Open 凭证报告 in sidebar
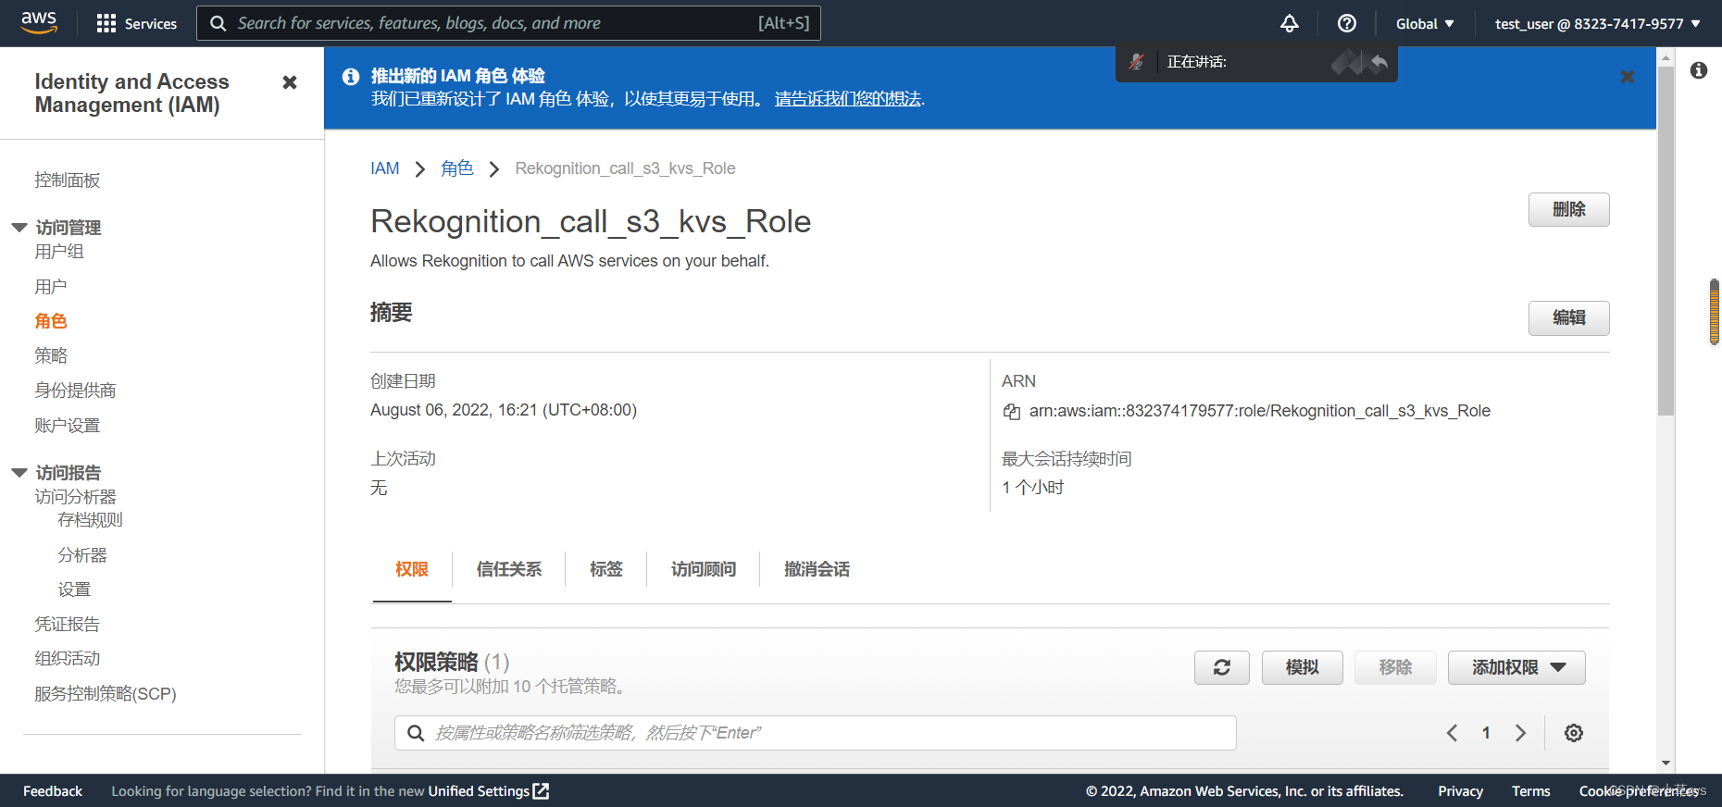 click(68, 625)
